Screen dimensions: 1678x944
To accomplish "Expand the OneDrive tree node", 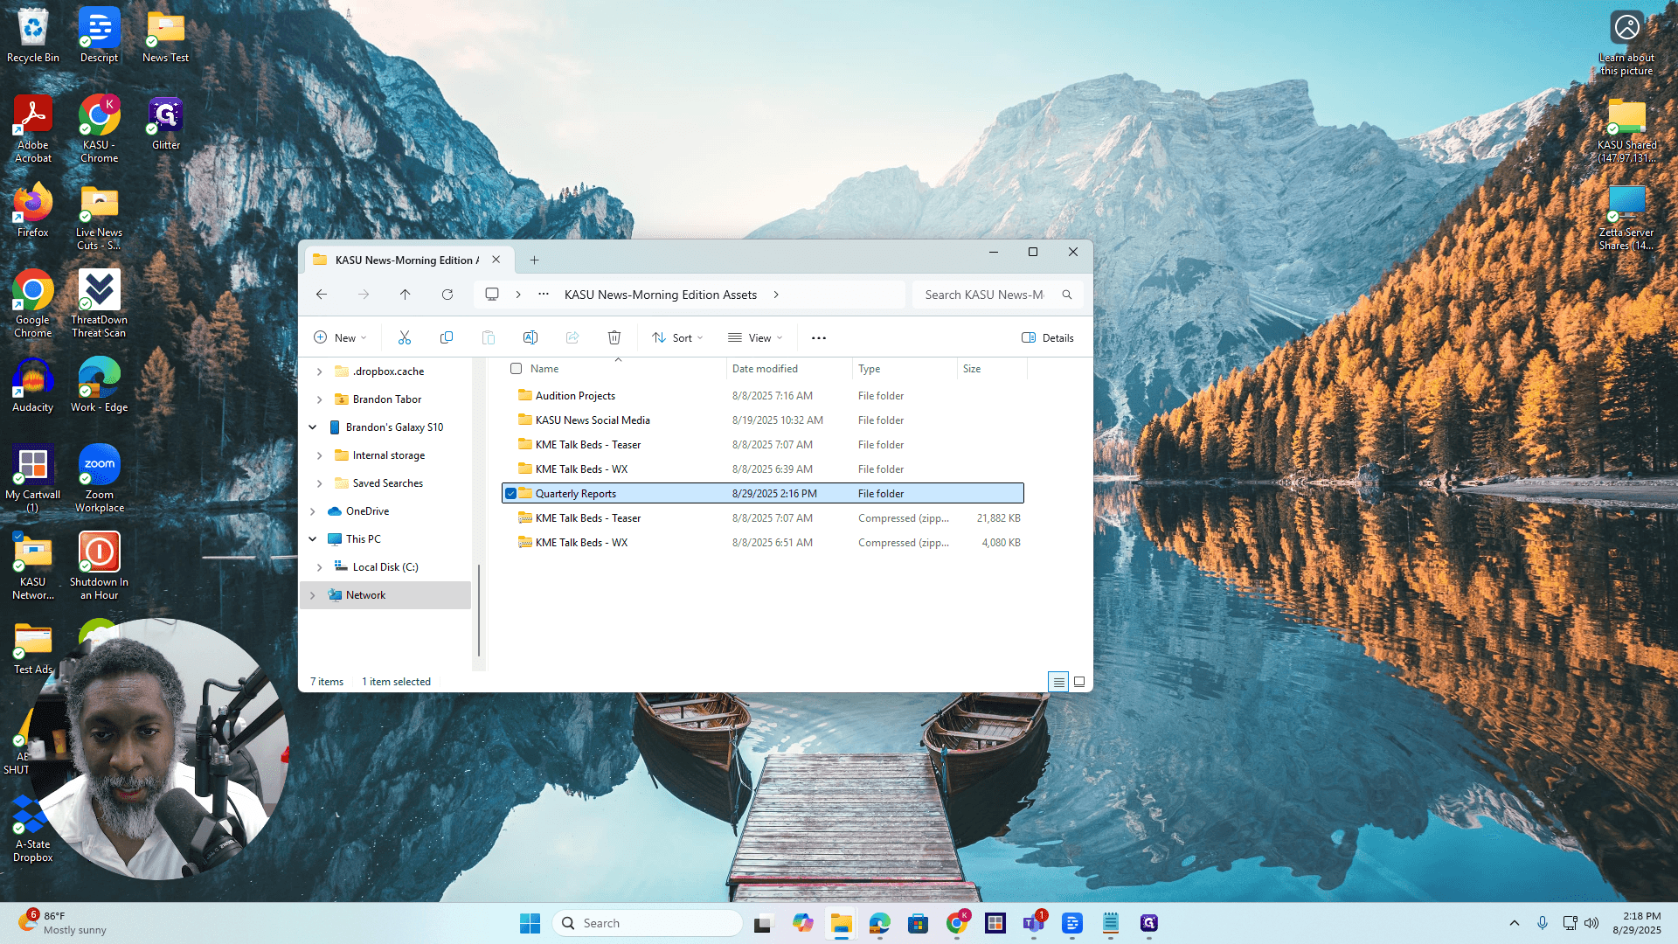I will 313,511.
